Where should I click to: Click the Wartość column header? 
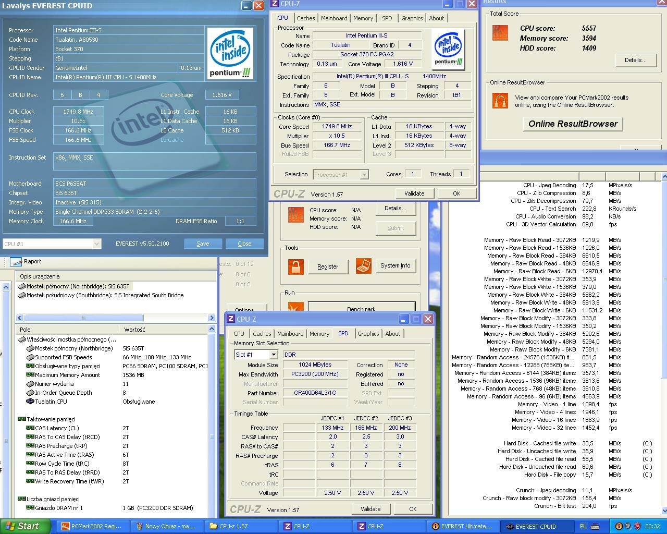164,330
